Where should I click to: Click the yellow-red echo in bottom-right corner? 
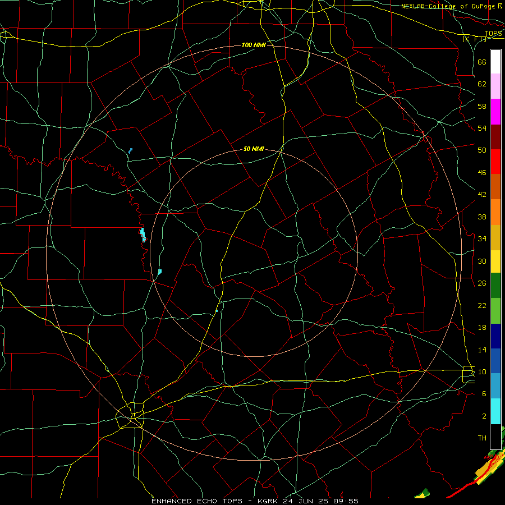tap(488, 467)
